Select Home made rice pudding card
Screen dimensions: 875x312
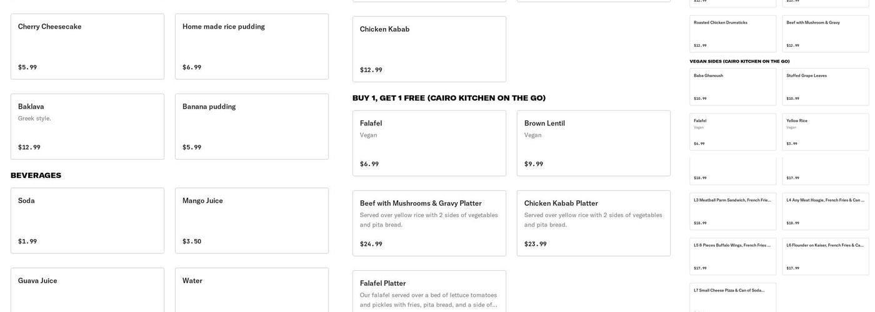click(252, 47)
